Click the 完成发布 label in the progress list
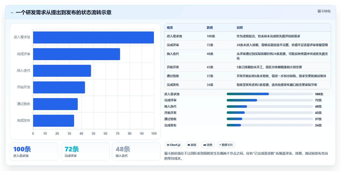 (170, 125)
